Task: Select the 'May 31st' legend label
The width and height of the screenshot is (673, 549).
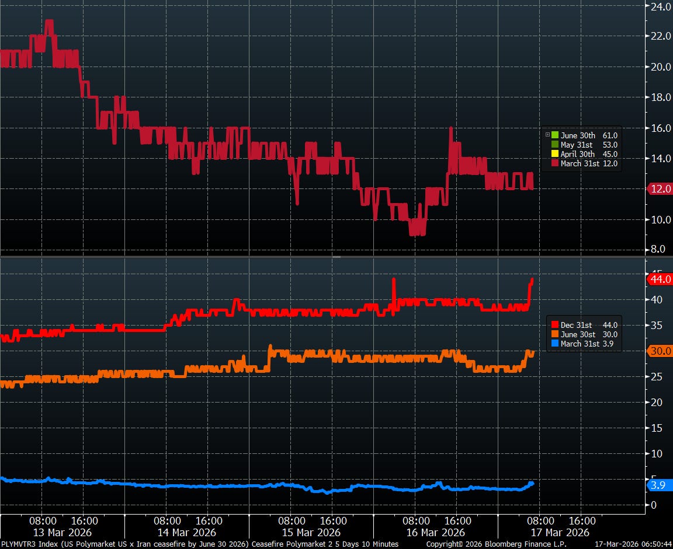Action: pyautogui.click(x=577, y=145)
